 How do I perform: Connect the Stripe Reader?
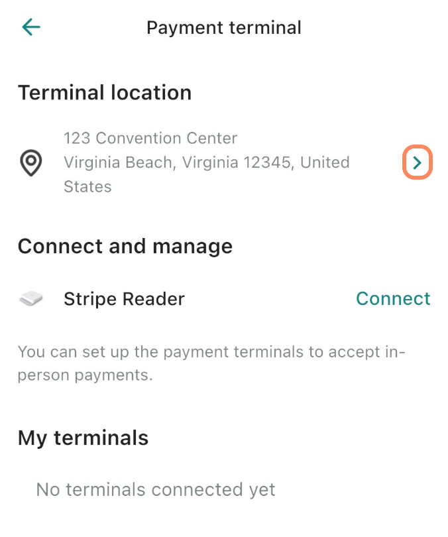click(393, 299)
